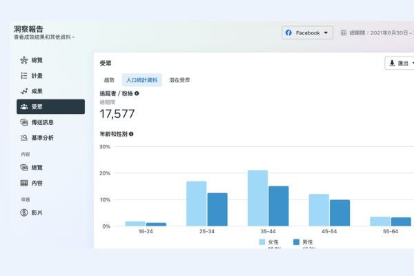Viewport: 414px width, 276px height.
Task: Click info icon next to 年齡和性別
Action: pyautogui.click(x=131, y=134)
